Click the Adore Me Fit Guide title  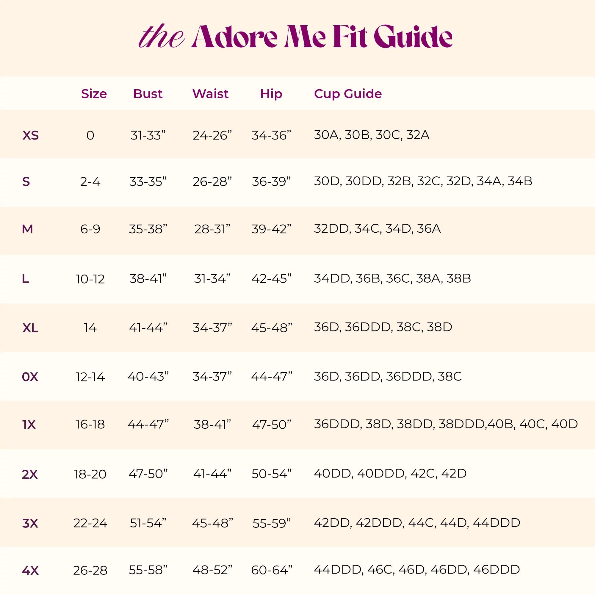tap(296, 36)
